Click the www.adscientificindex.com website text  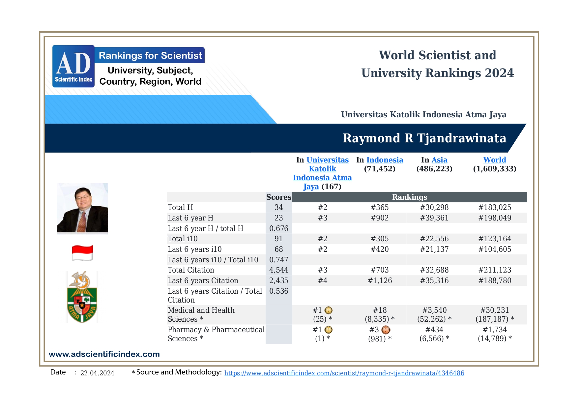pos(104,354)
